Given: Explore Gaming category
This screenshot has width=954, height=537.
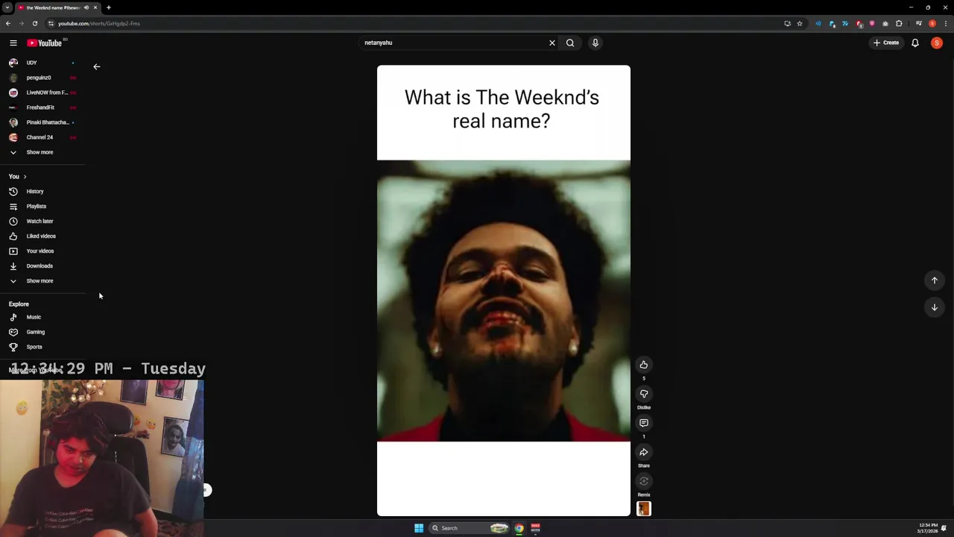Looking at the screenshot, I should pos(42,332).
